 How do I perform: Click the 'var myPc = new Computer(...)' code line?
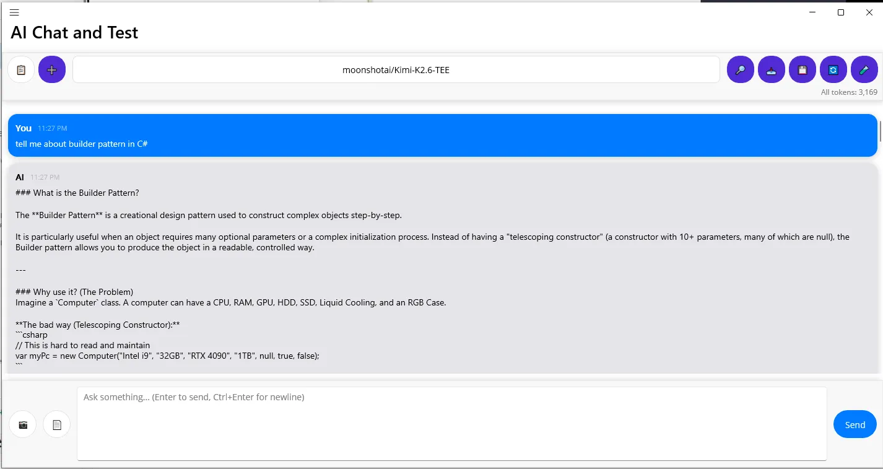[x=167, y=356]
